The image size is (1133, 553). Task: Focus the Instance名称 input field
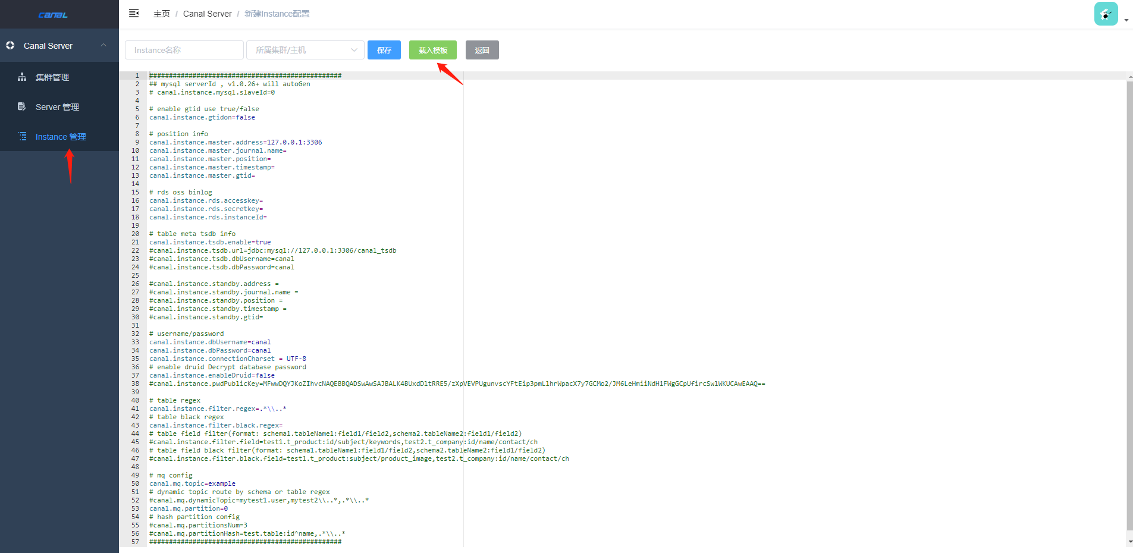(184, 50)
